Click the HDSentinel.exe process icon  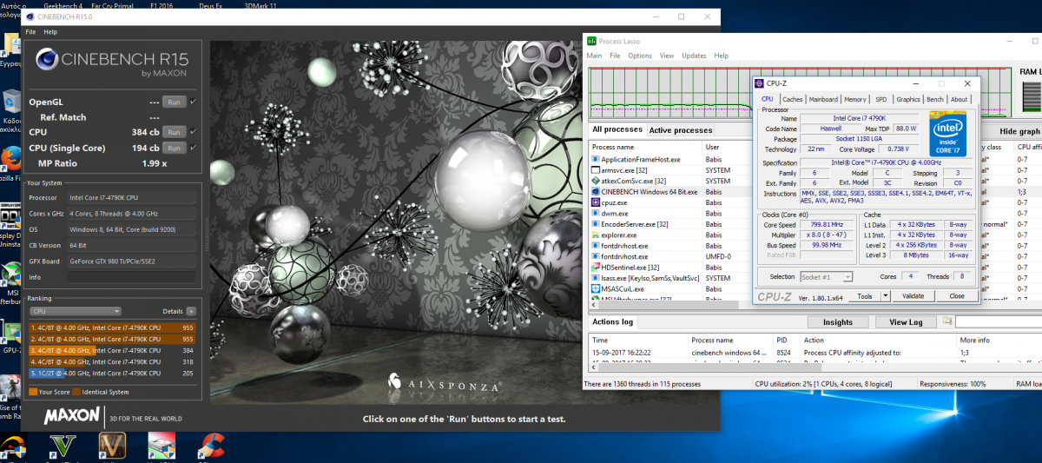click(x=595, y=268)
